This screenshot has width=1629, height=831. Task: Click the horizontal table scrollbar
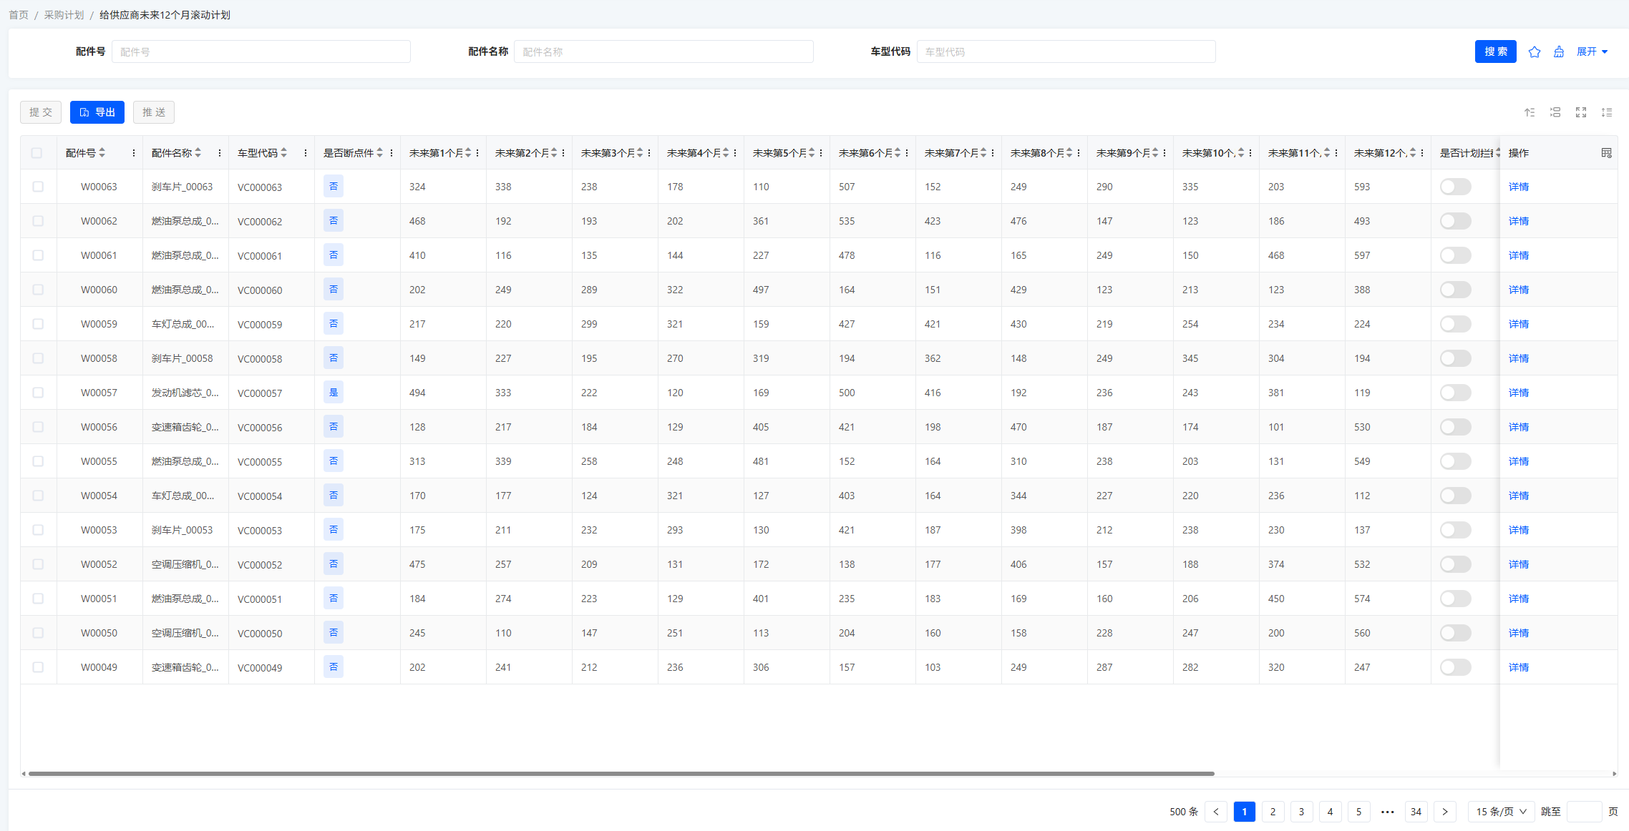(x=621, y=773)
